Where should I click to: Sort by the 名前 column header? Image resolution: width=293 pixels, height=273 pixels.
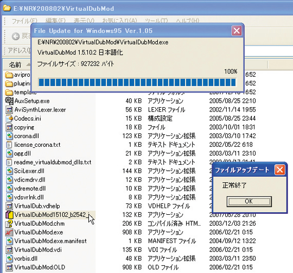(15, 65)
